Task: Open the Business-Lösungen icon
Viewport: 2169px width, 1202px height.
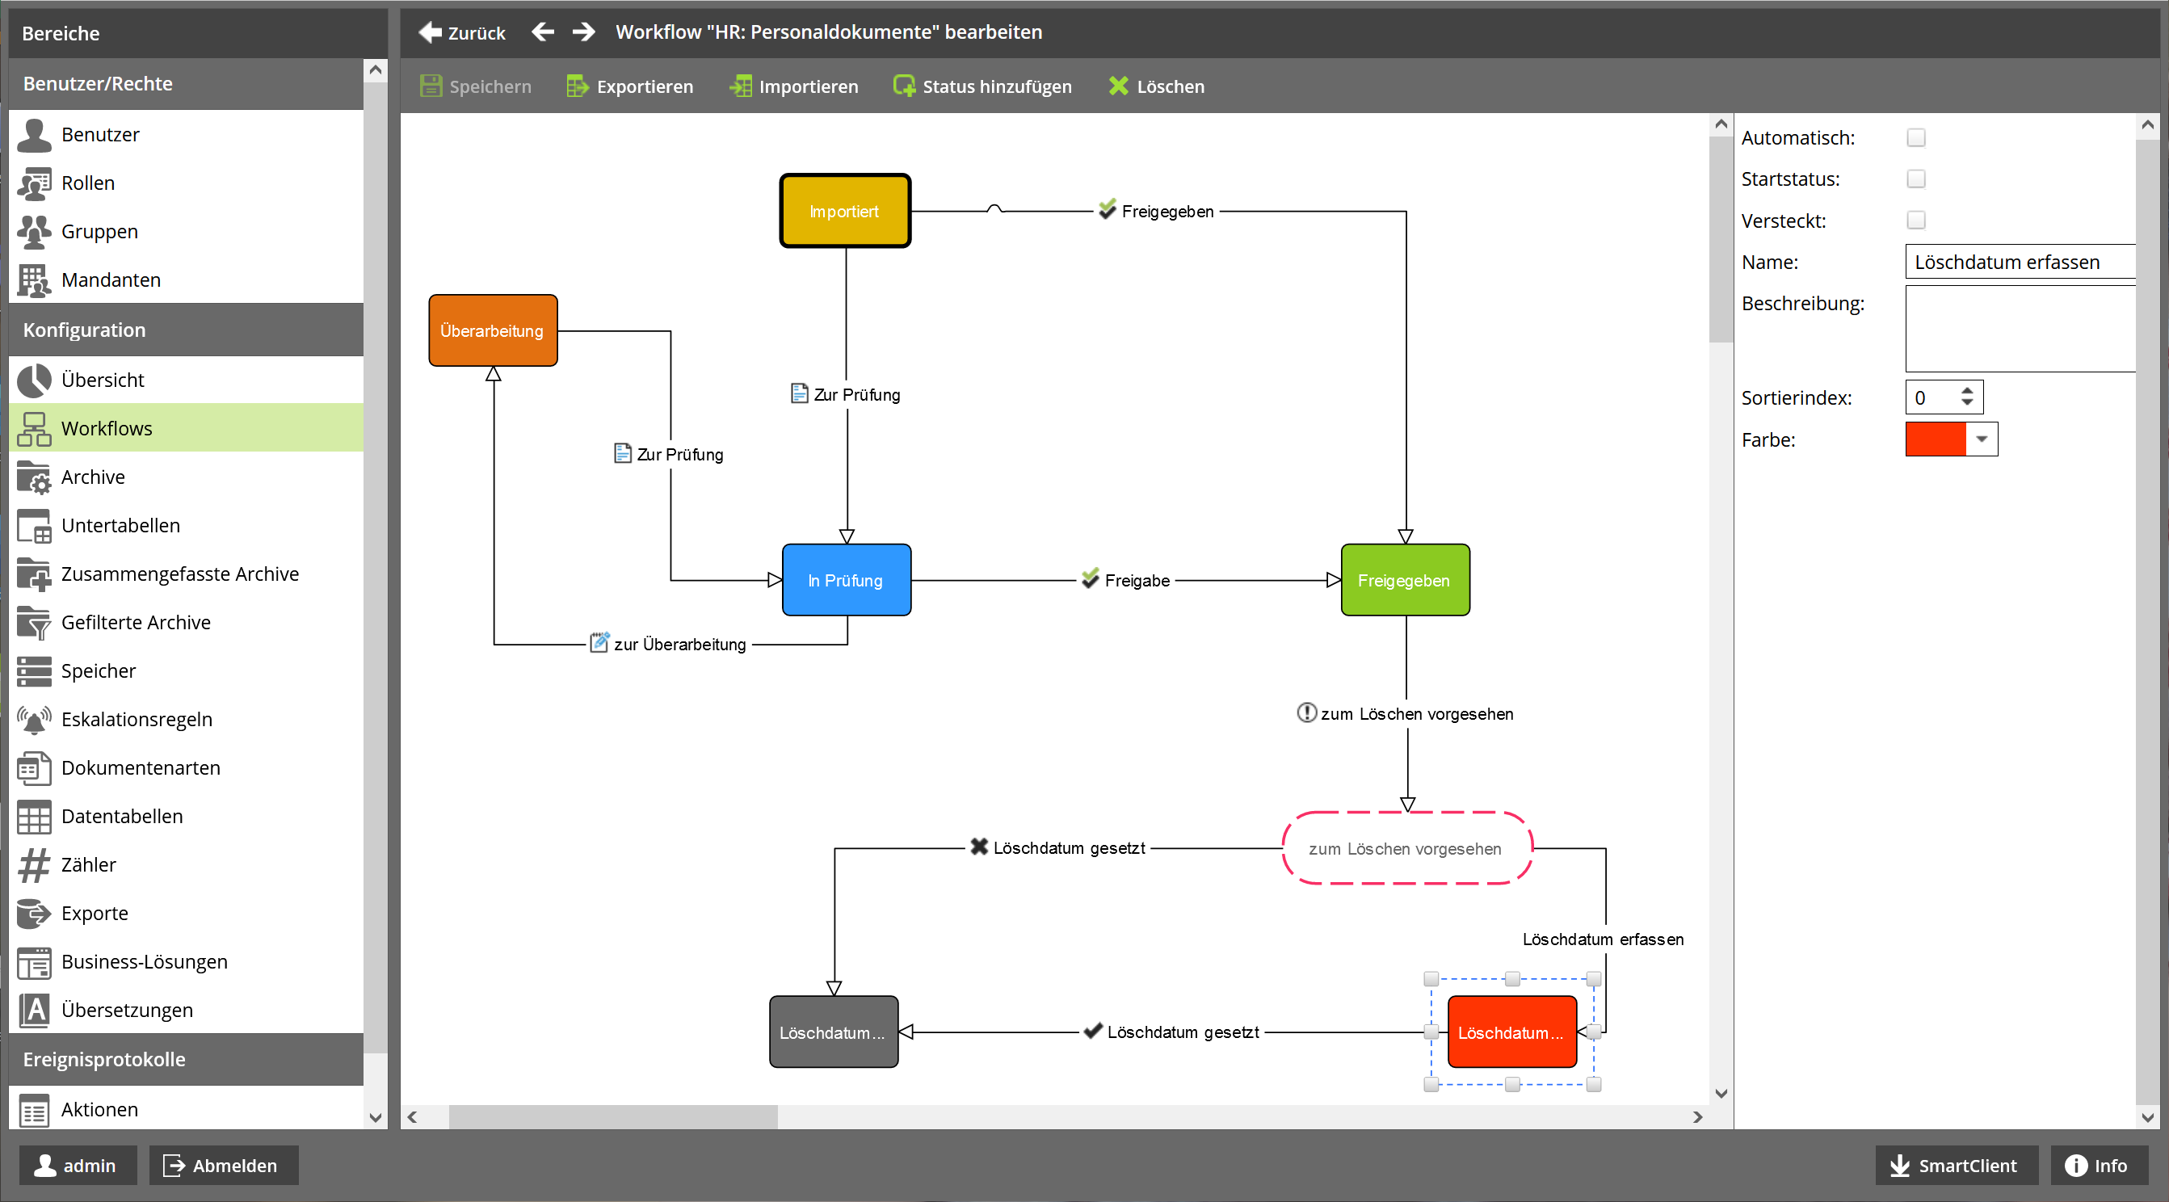Action: 34,962
